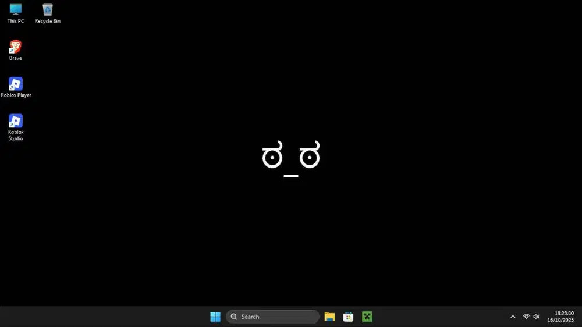
Task: Click the face emoticon on the wallpaper
Action: pos(291,157)
